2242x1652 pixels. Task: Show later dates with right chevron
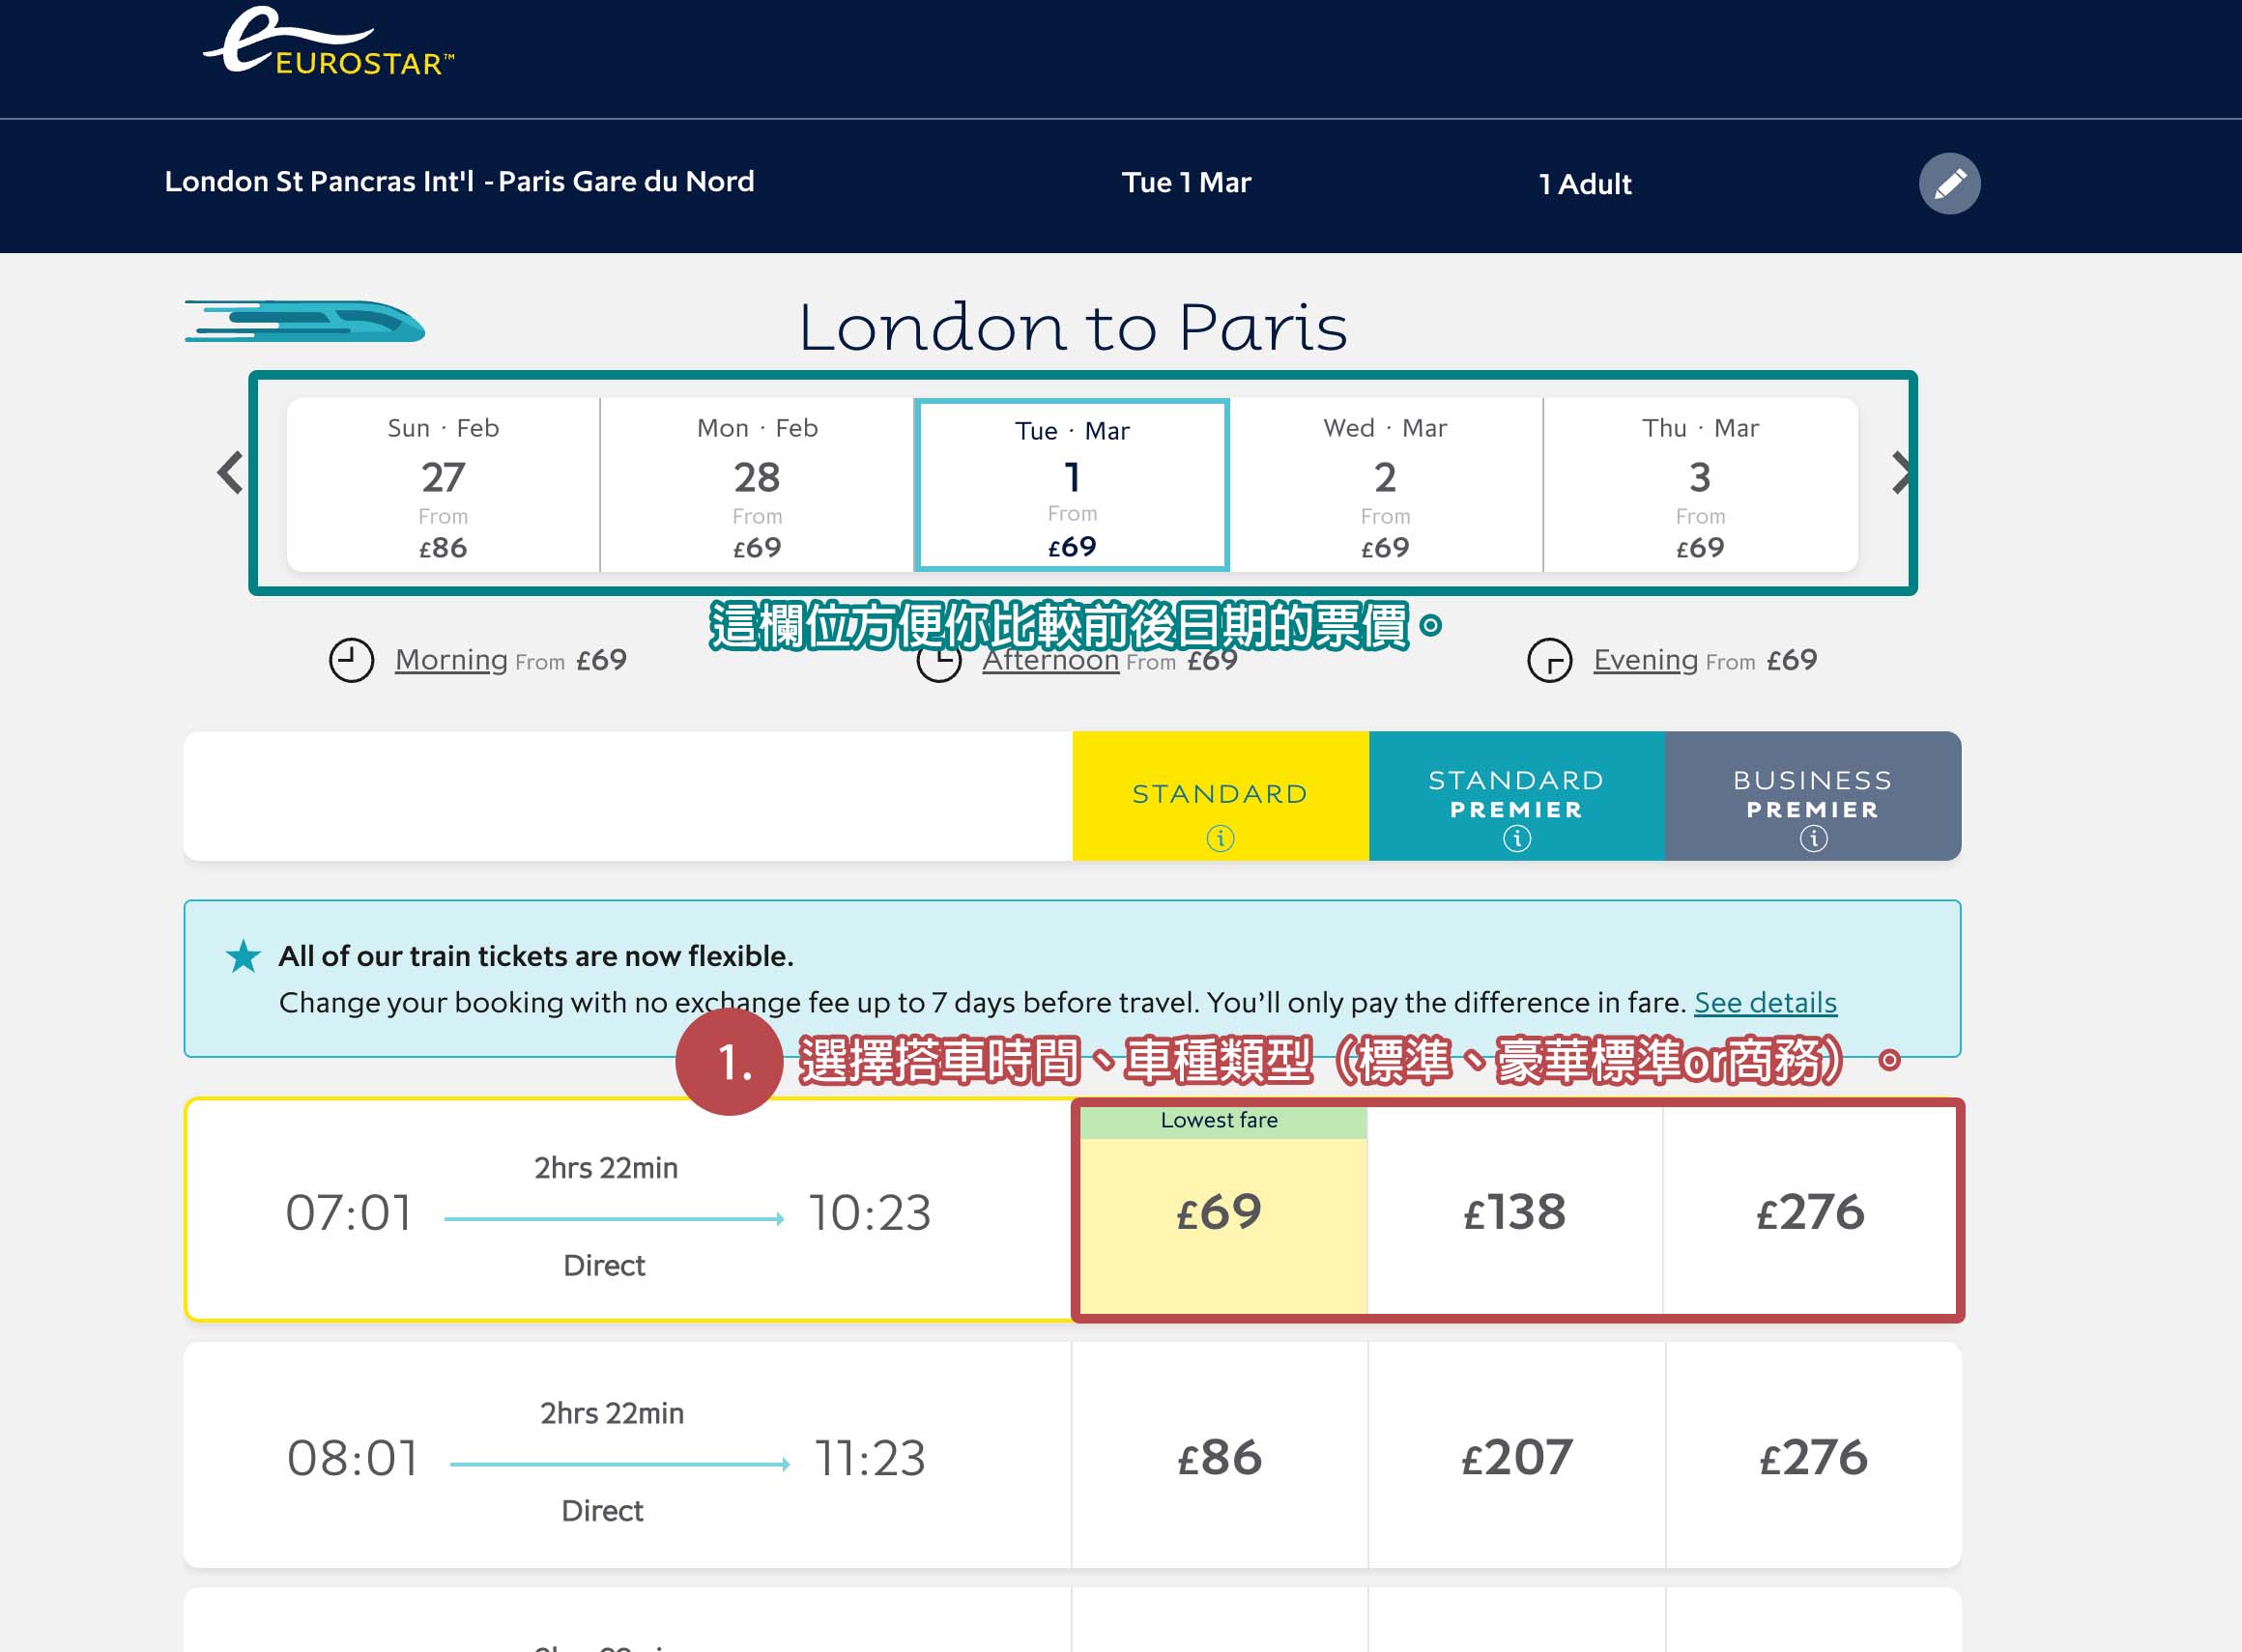(1900, 472)
